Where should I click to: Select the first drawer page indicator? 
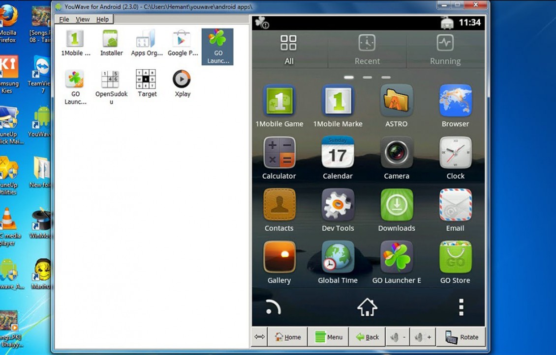pos(348,77)
